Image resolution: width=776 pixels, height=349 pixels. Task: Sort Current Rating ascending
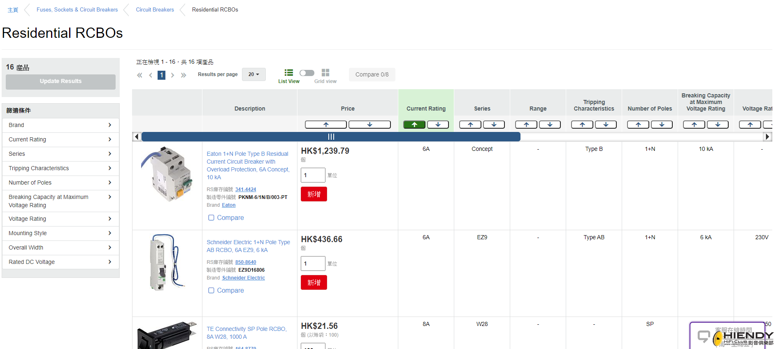coord(414,125)
